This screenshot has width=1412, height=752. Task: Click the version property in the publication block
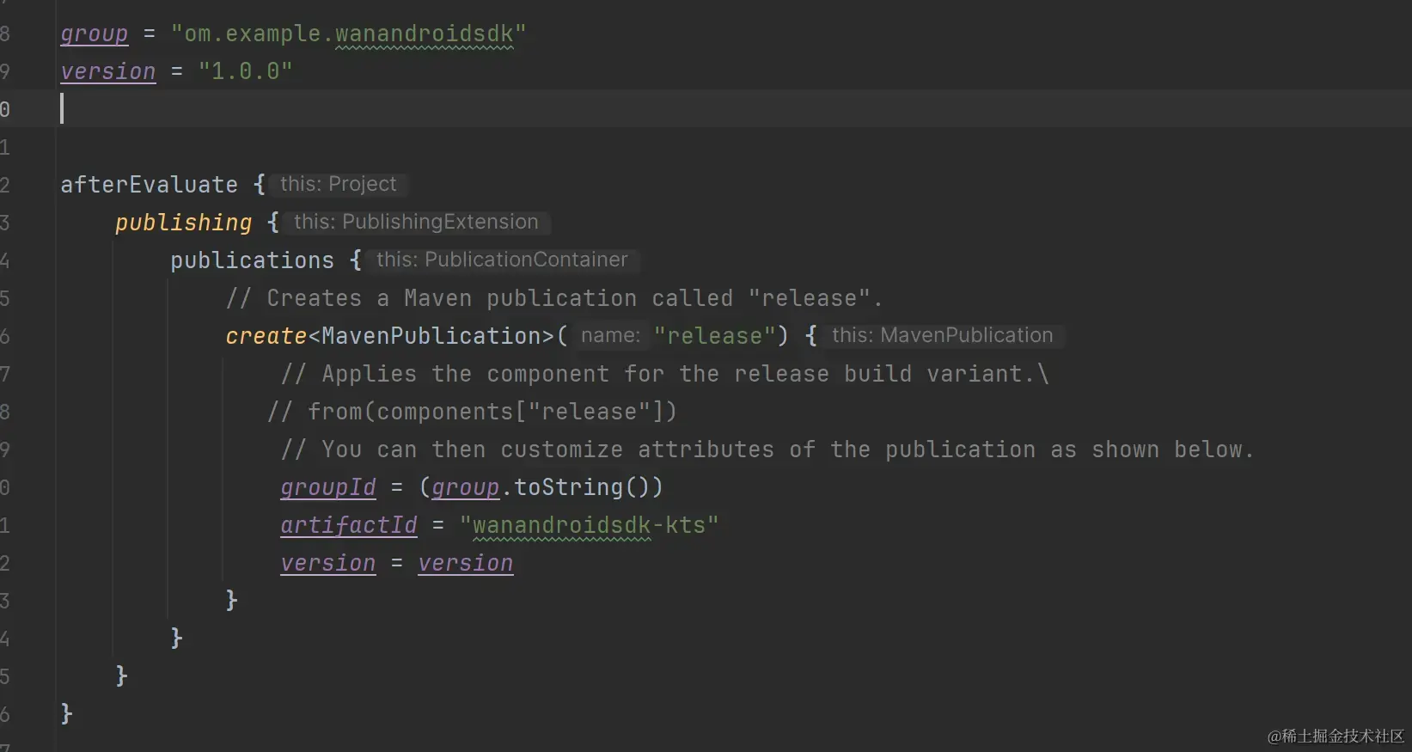327,563
